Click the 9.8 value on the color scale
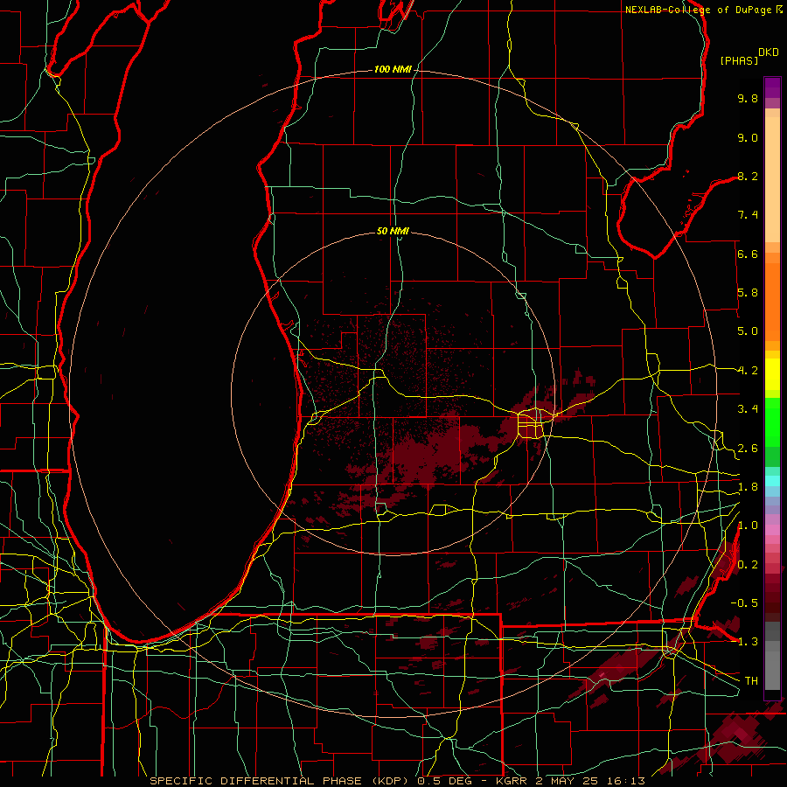Viewport: 787px width, 787px height. pyautogui.click(x=748, y=98)
